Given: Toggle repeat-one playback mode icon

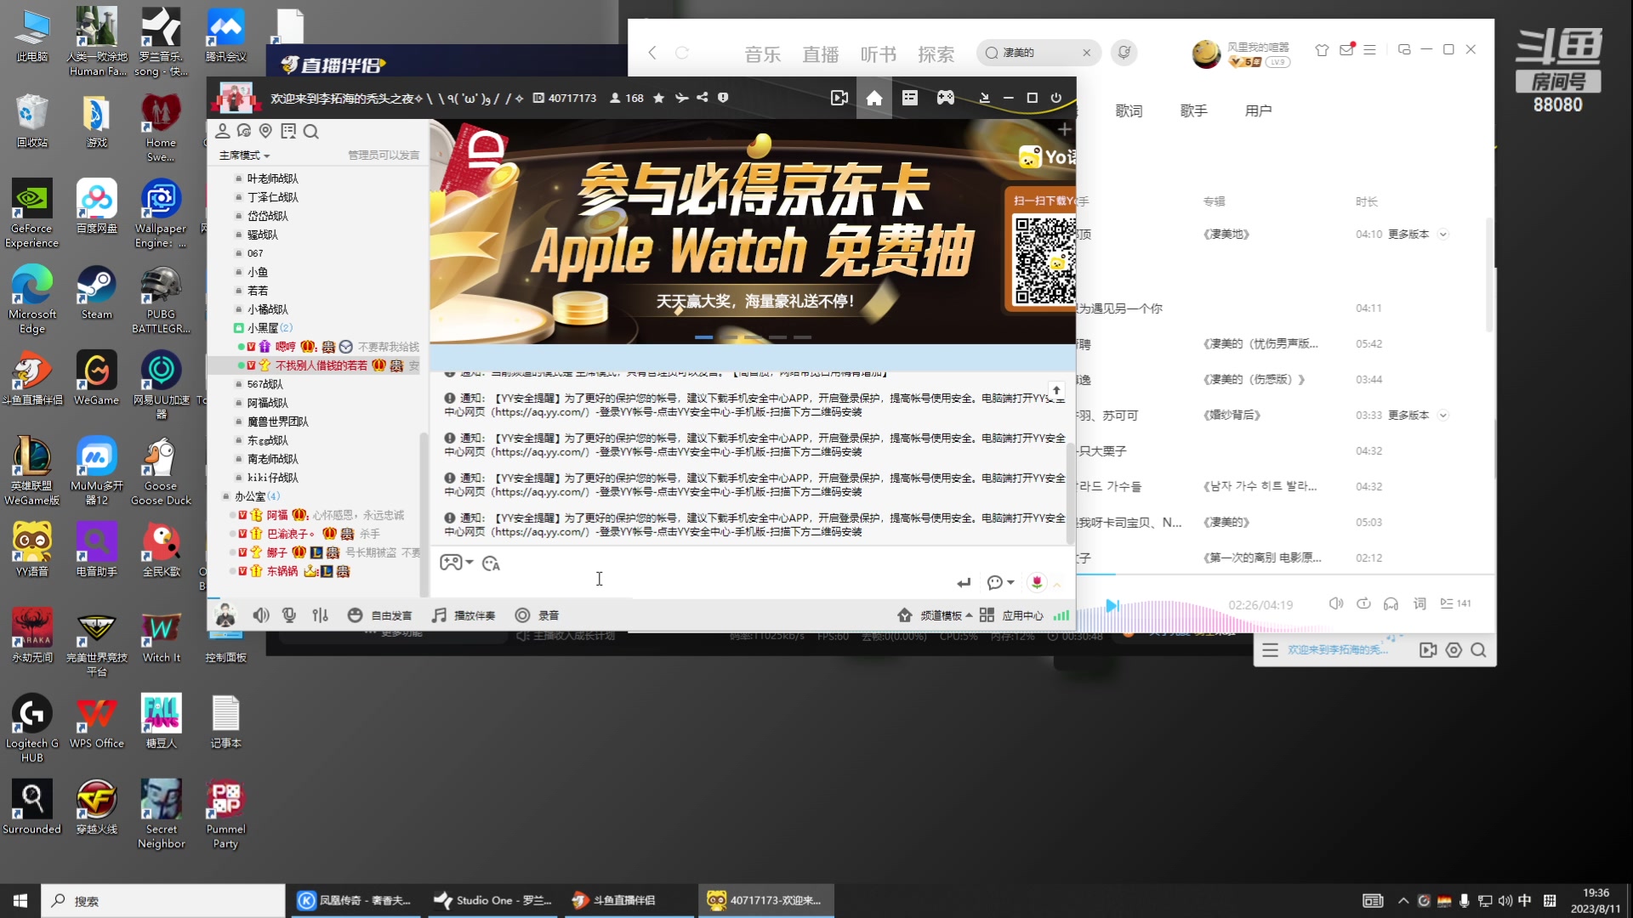Looking at the screenshot, I should 1364,603.
